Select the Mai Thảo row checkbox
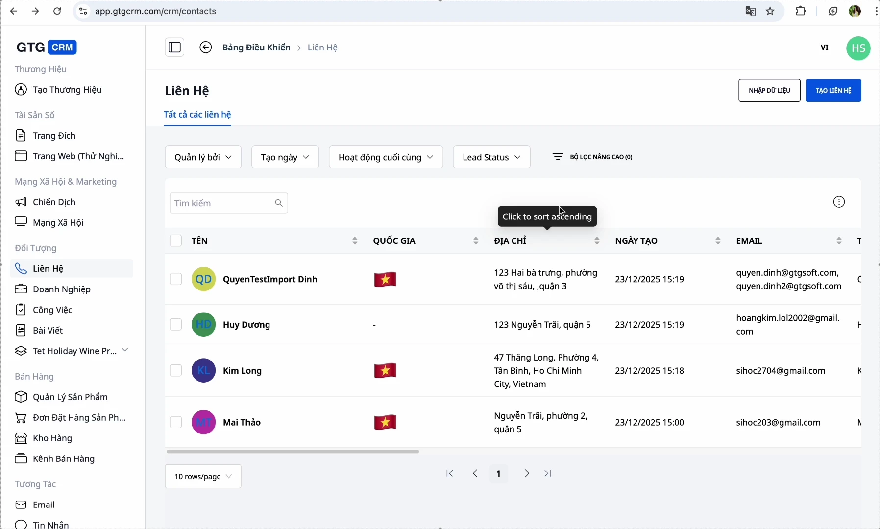Image resolution: width=880 pixels, height=529 pixels. click(176, 422)
